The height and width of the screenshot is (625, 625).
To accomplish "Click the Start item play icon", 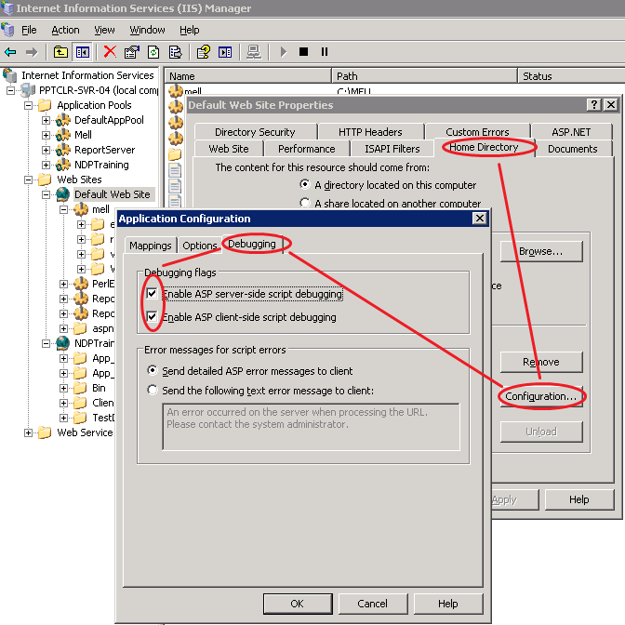I will (x=284, y=52).
